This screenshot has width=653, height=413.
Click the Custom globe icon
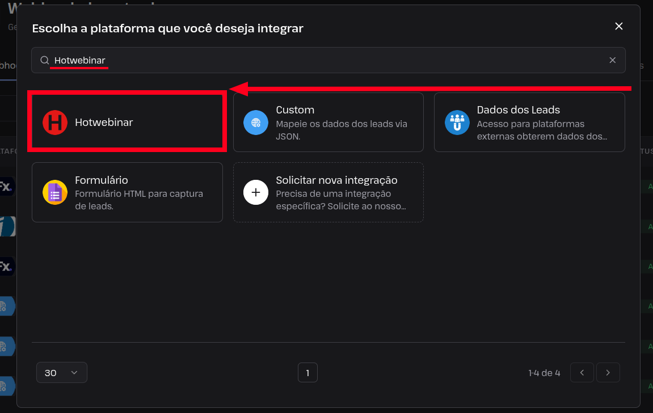256,123
